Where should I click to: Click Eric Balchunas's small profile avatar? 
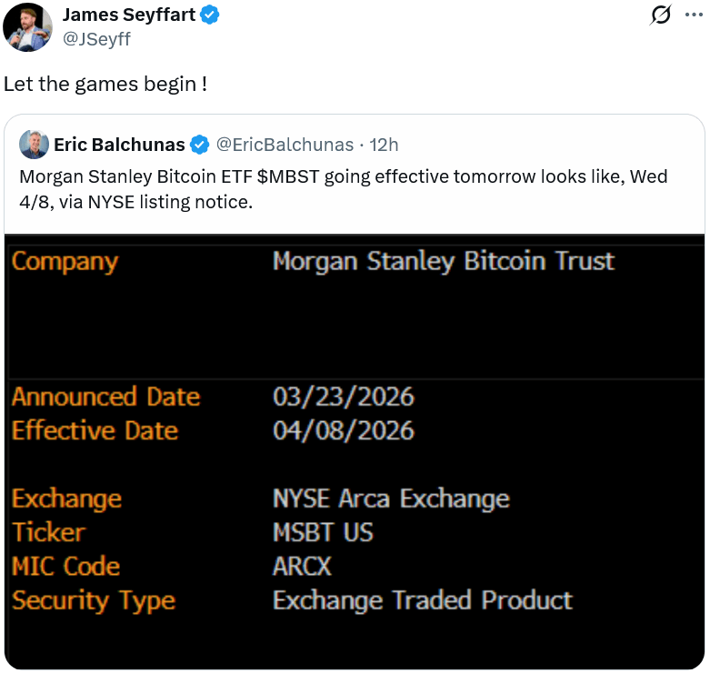(34, 145)
